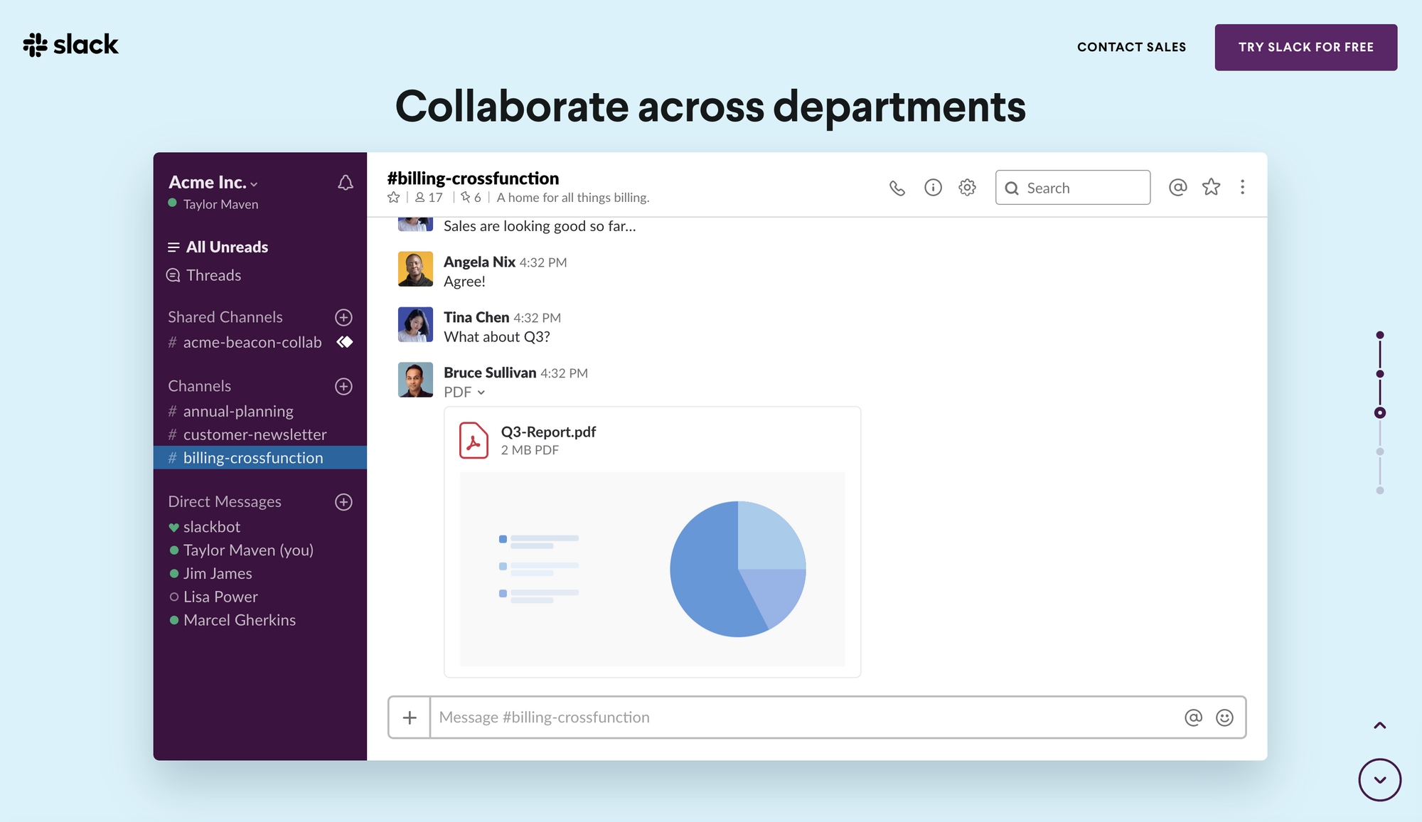This screenshot has width=1422, height=822.
Task: Click the plus attachment button in composer
Action: [410, 717]
